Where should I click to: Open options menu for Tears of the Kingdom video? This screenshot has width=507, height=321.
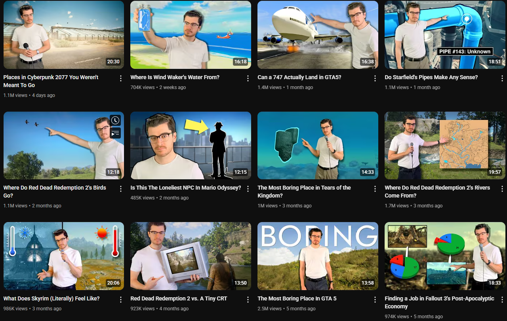(x=375, y=189)
